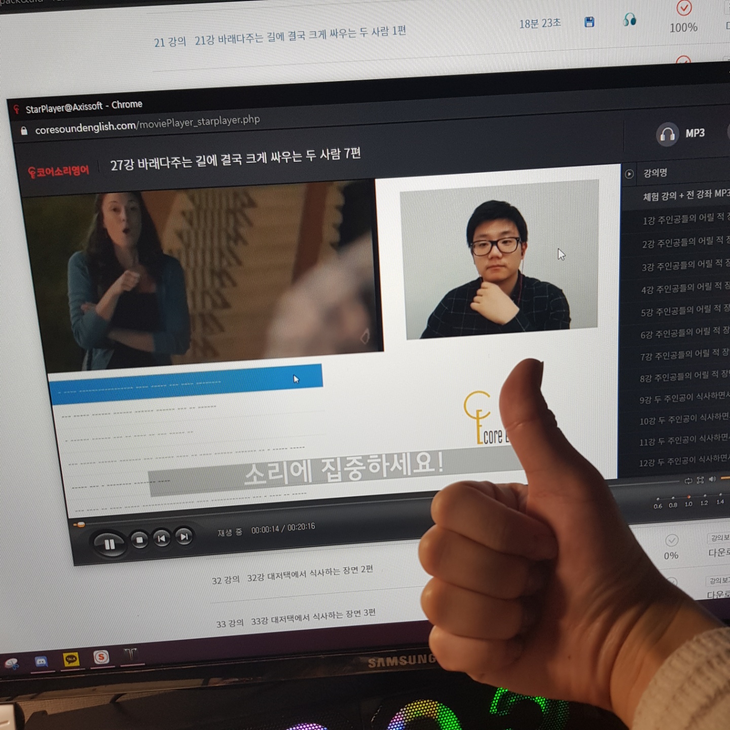Click the headphone icon for lecture 21

[630, 20]
